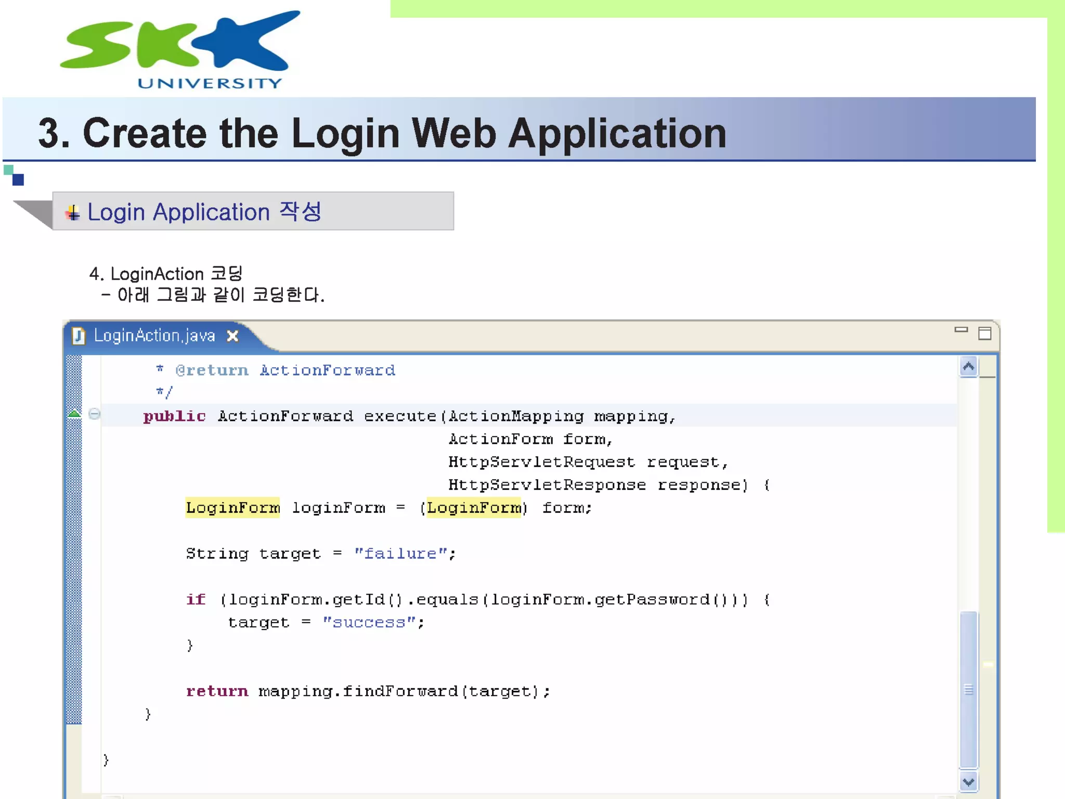
Task: Click the highlighted LoginForm type declaration
Action: (232, 508)
